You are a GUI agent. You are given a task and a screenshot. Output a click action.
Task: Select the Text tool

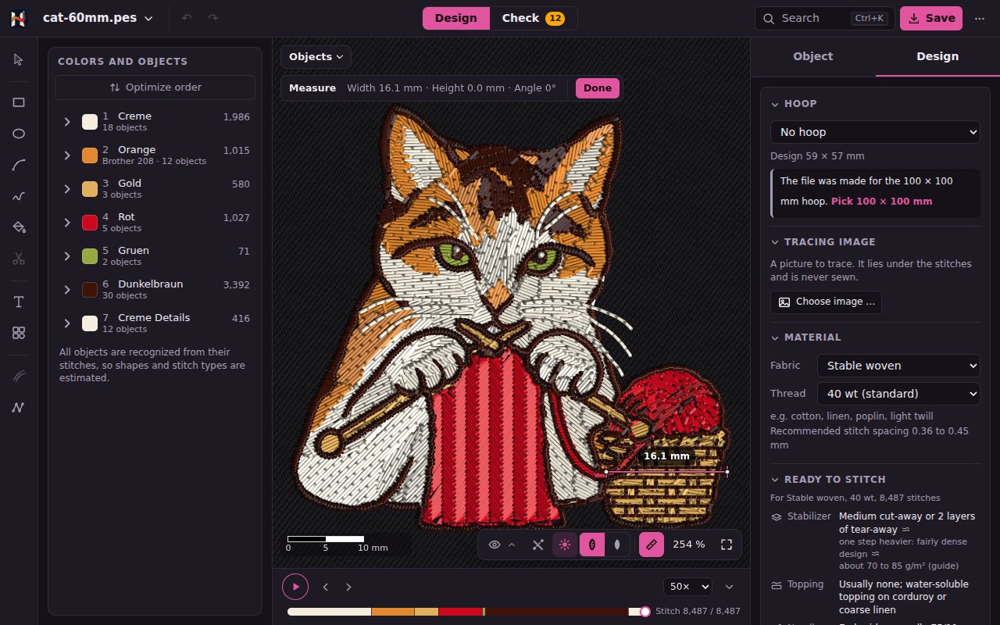coord(19,302)
